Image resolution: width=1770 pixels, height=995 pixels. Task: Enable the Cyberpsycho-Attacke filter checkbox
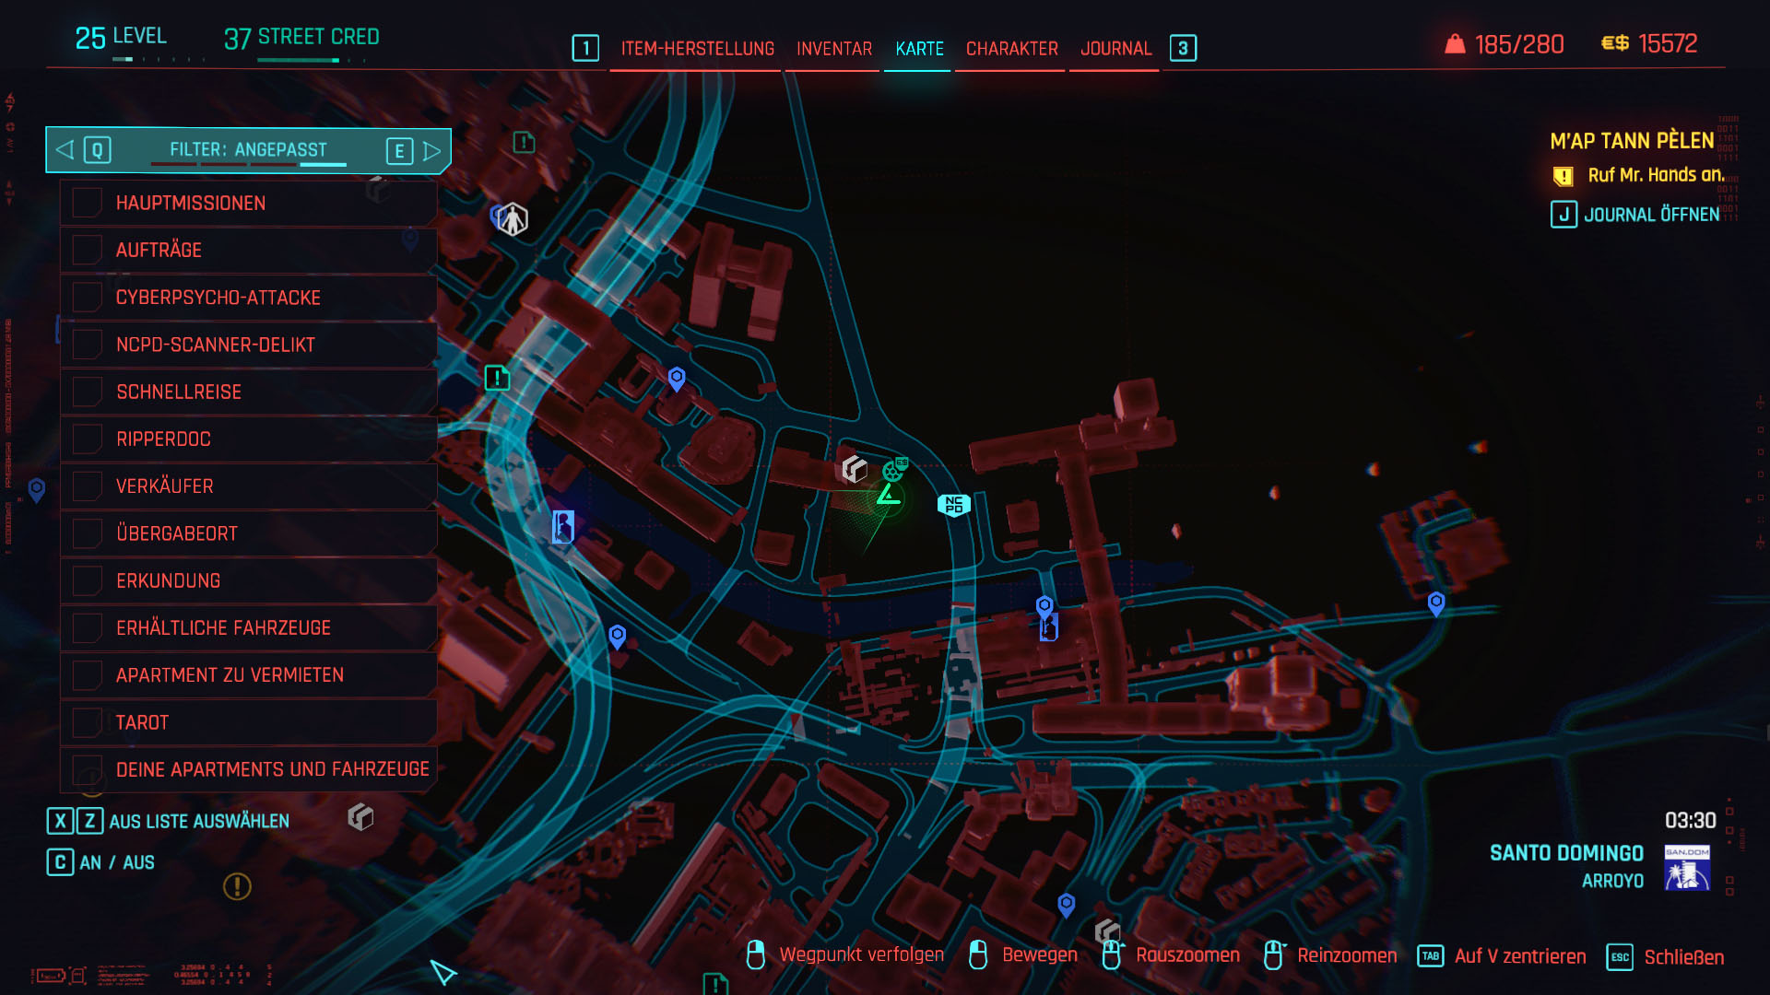pyautogui.click(x=87, y=298)
